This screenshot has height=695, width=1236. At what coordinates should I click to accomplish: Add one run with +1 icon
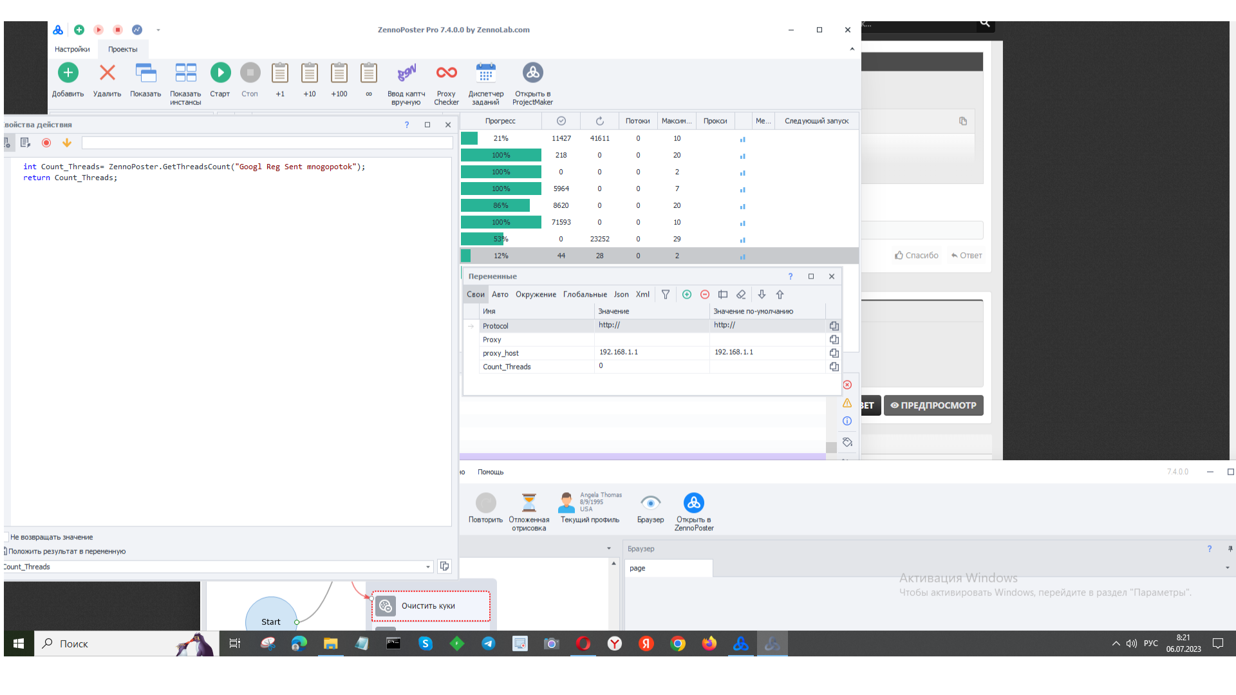pyautogui.click(x=280, y=73)
